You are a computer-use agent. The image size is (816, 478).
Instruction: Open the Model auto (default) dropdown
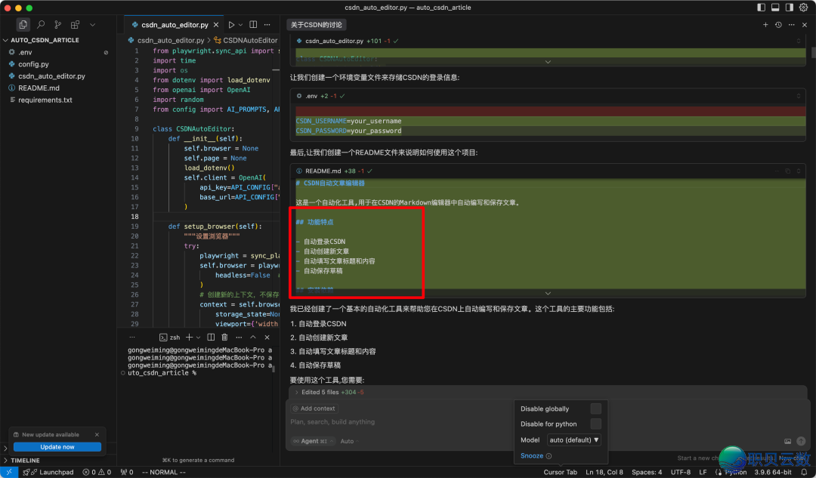(574, 439)
